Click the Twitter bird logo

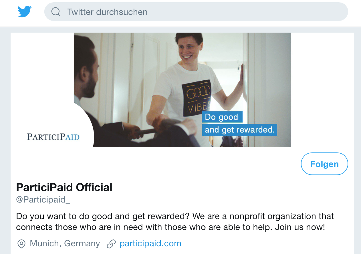tap(25, 12)
